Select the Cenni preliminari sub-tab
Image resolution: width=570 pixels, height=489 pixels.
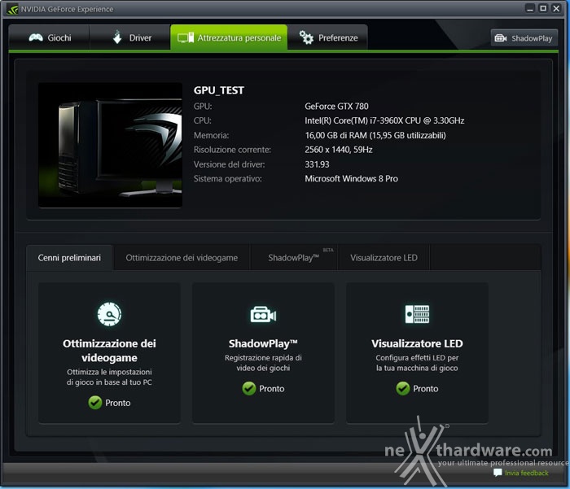[69, 258]
